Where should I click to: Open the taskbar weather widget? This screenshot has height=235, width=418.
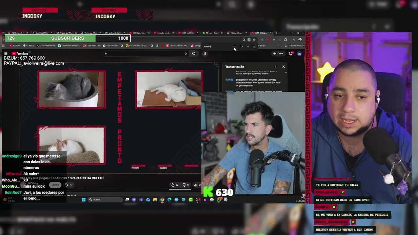tap(9, 199)
